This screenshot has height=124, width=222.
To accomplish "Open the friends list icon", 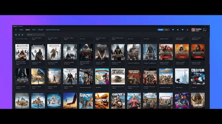I will click(178, 30).
